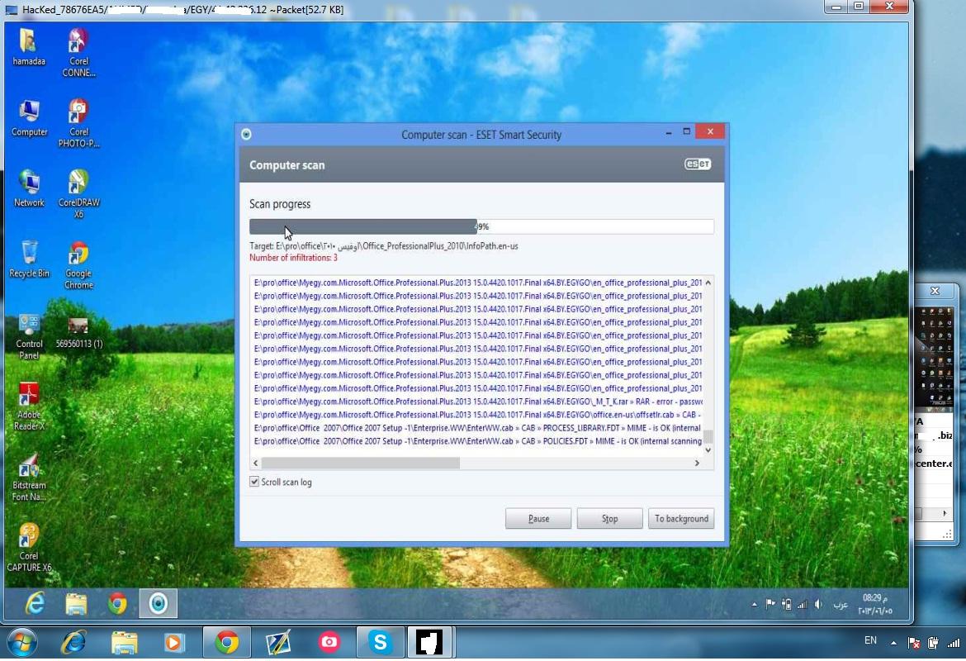Select the log row for offsetlr.cab

coord(477,414)
